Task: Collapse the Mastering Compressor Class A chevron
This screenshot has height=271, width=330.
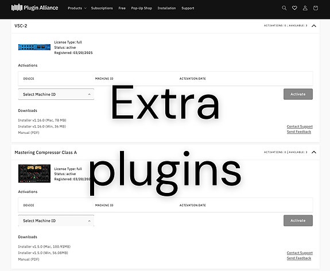Action: click(x=314, y=152)
